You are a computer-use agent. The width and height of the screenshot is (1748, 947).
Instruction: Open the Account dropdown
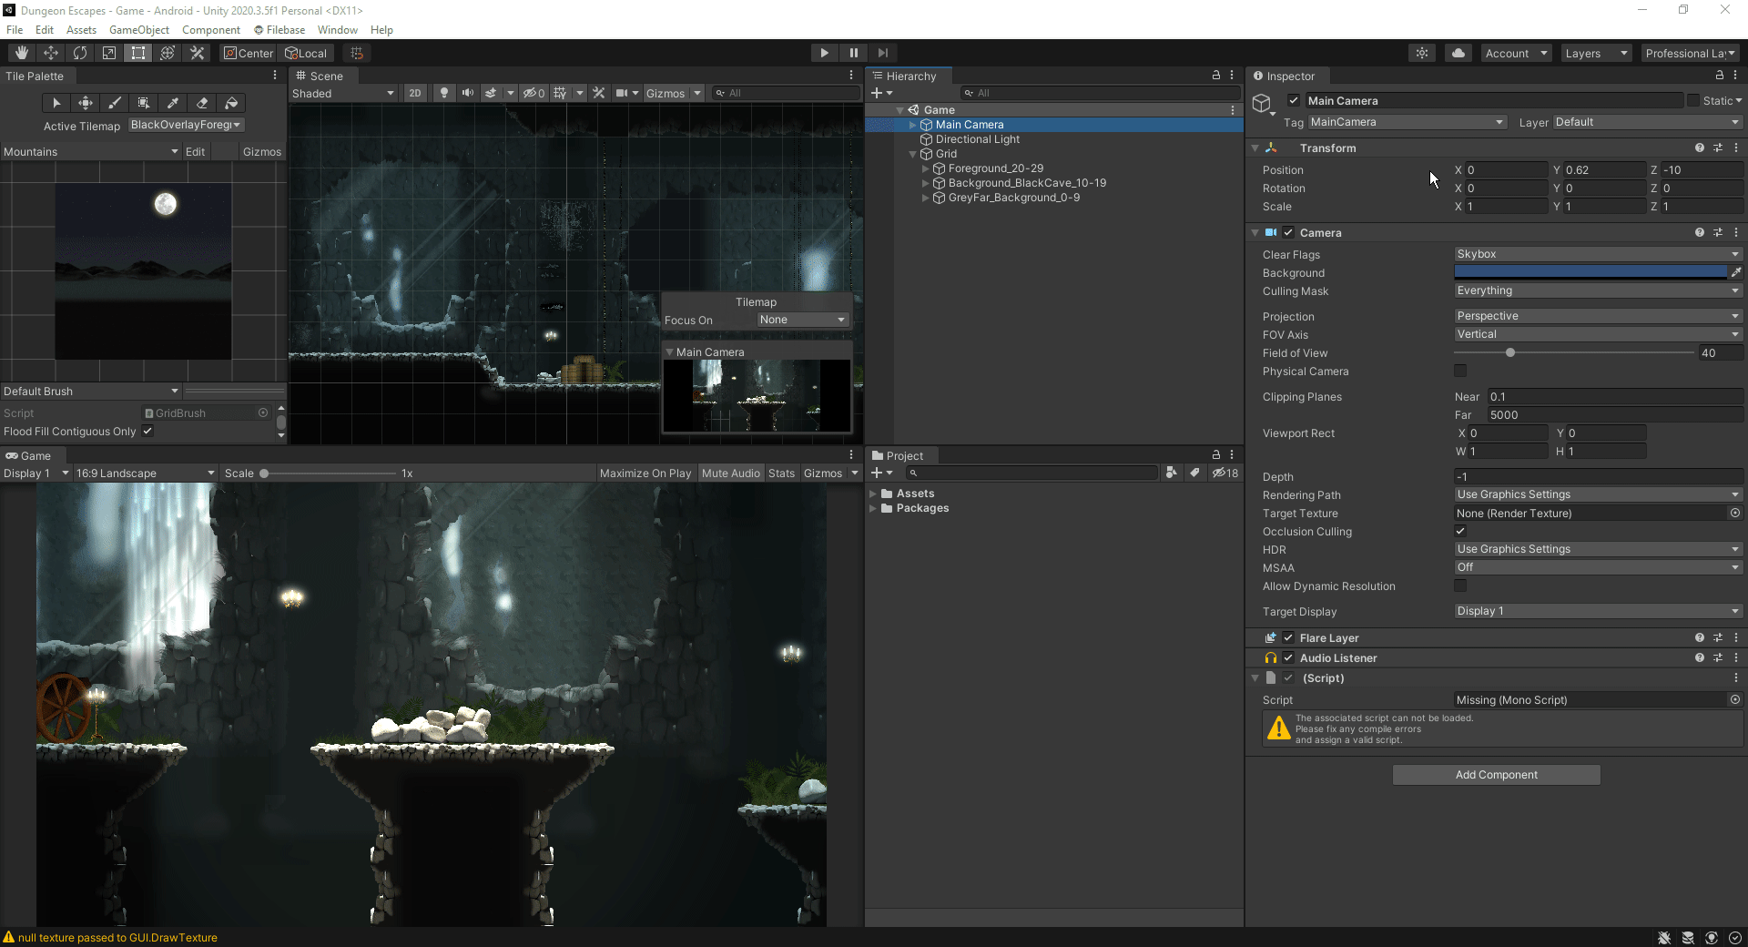click(1516, 53)
